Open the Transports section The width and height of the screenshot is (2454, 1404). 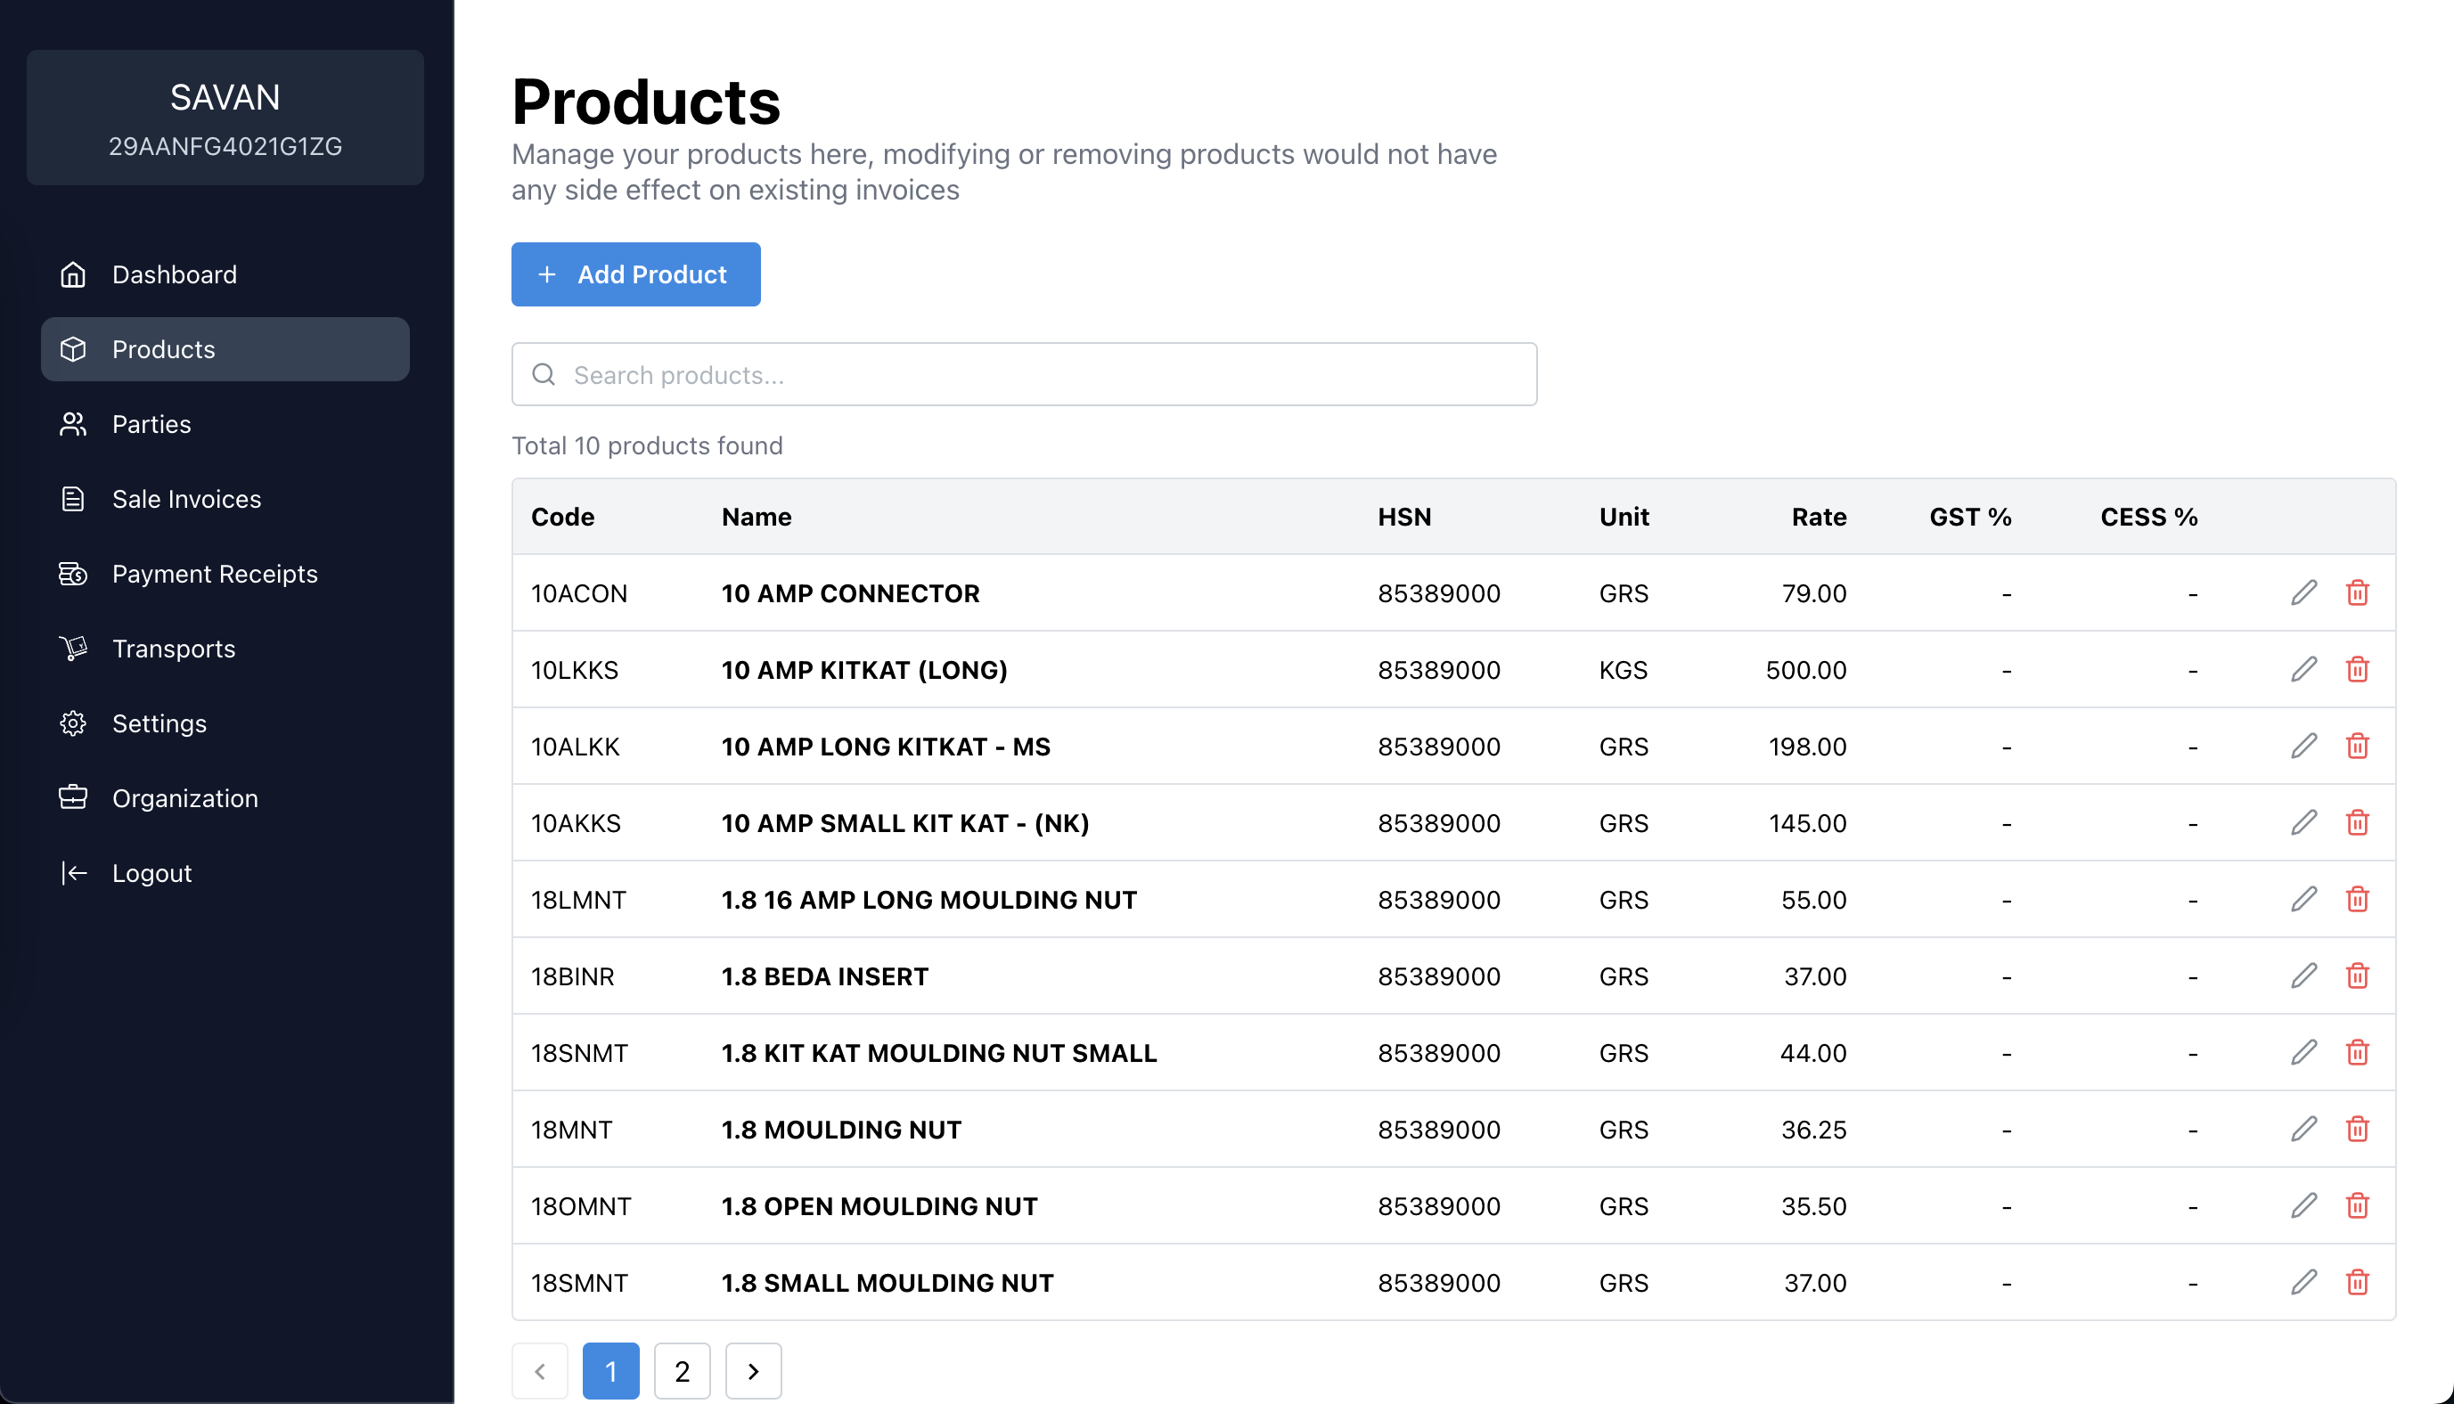tap(174, 648)
